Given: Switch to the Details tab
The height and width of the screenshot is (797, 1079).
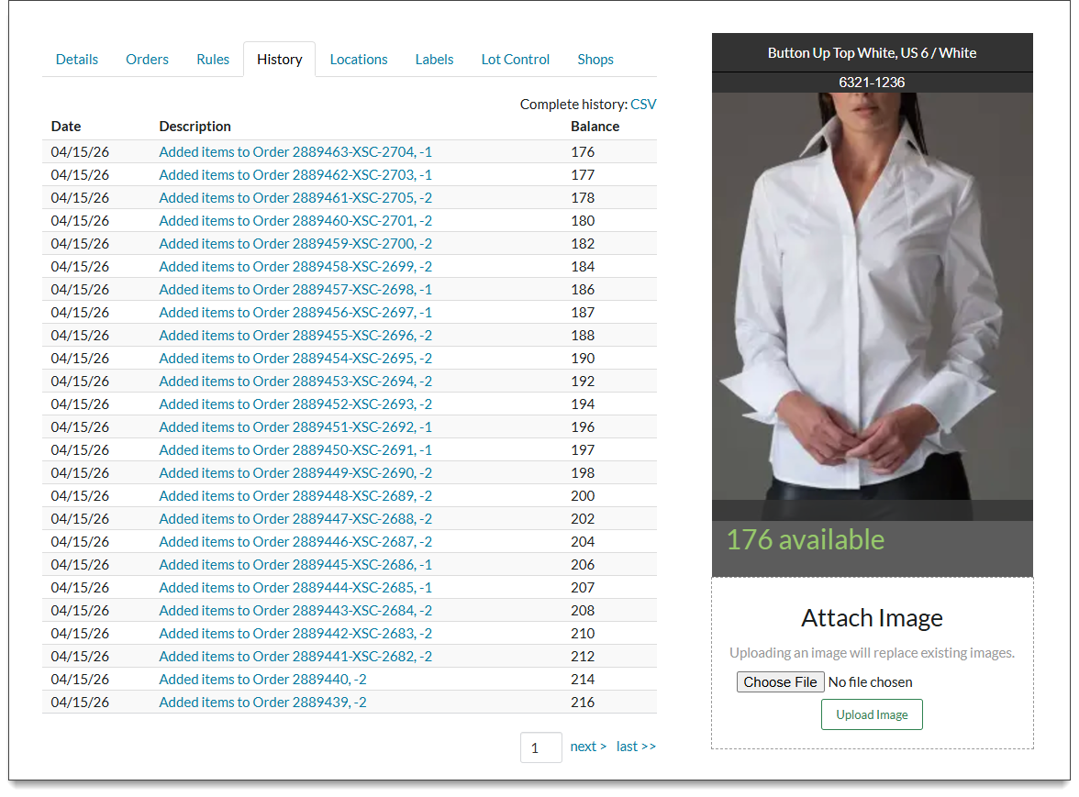Looking at the screenshot, I should (x=77, y=60).
